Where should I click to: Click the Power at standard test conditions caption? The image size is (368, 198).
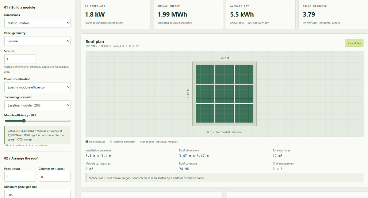coord(104,23)
